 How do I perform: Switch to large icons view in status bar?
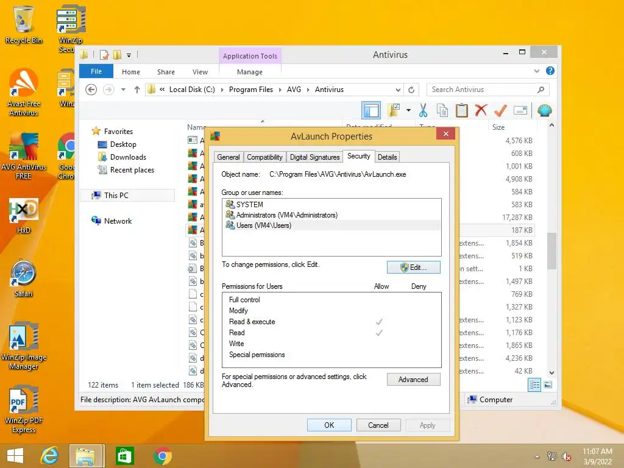pyautogui.click(x=548, y=385)
